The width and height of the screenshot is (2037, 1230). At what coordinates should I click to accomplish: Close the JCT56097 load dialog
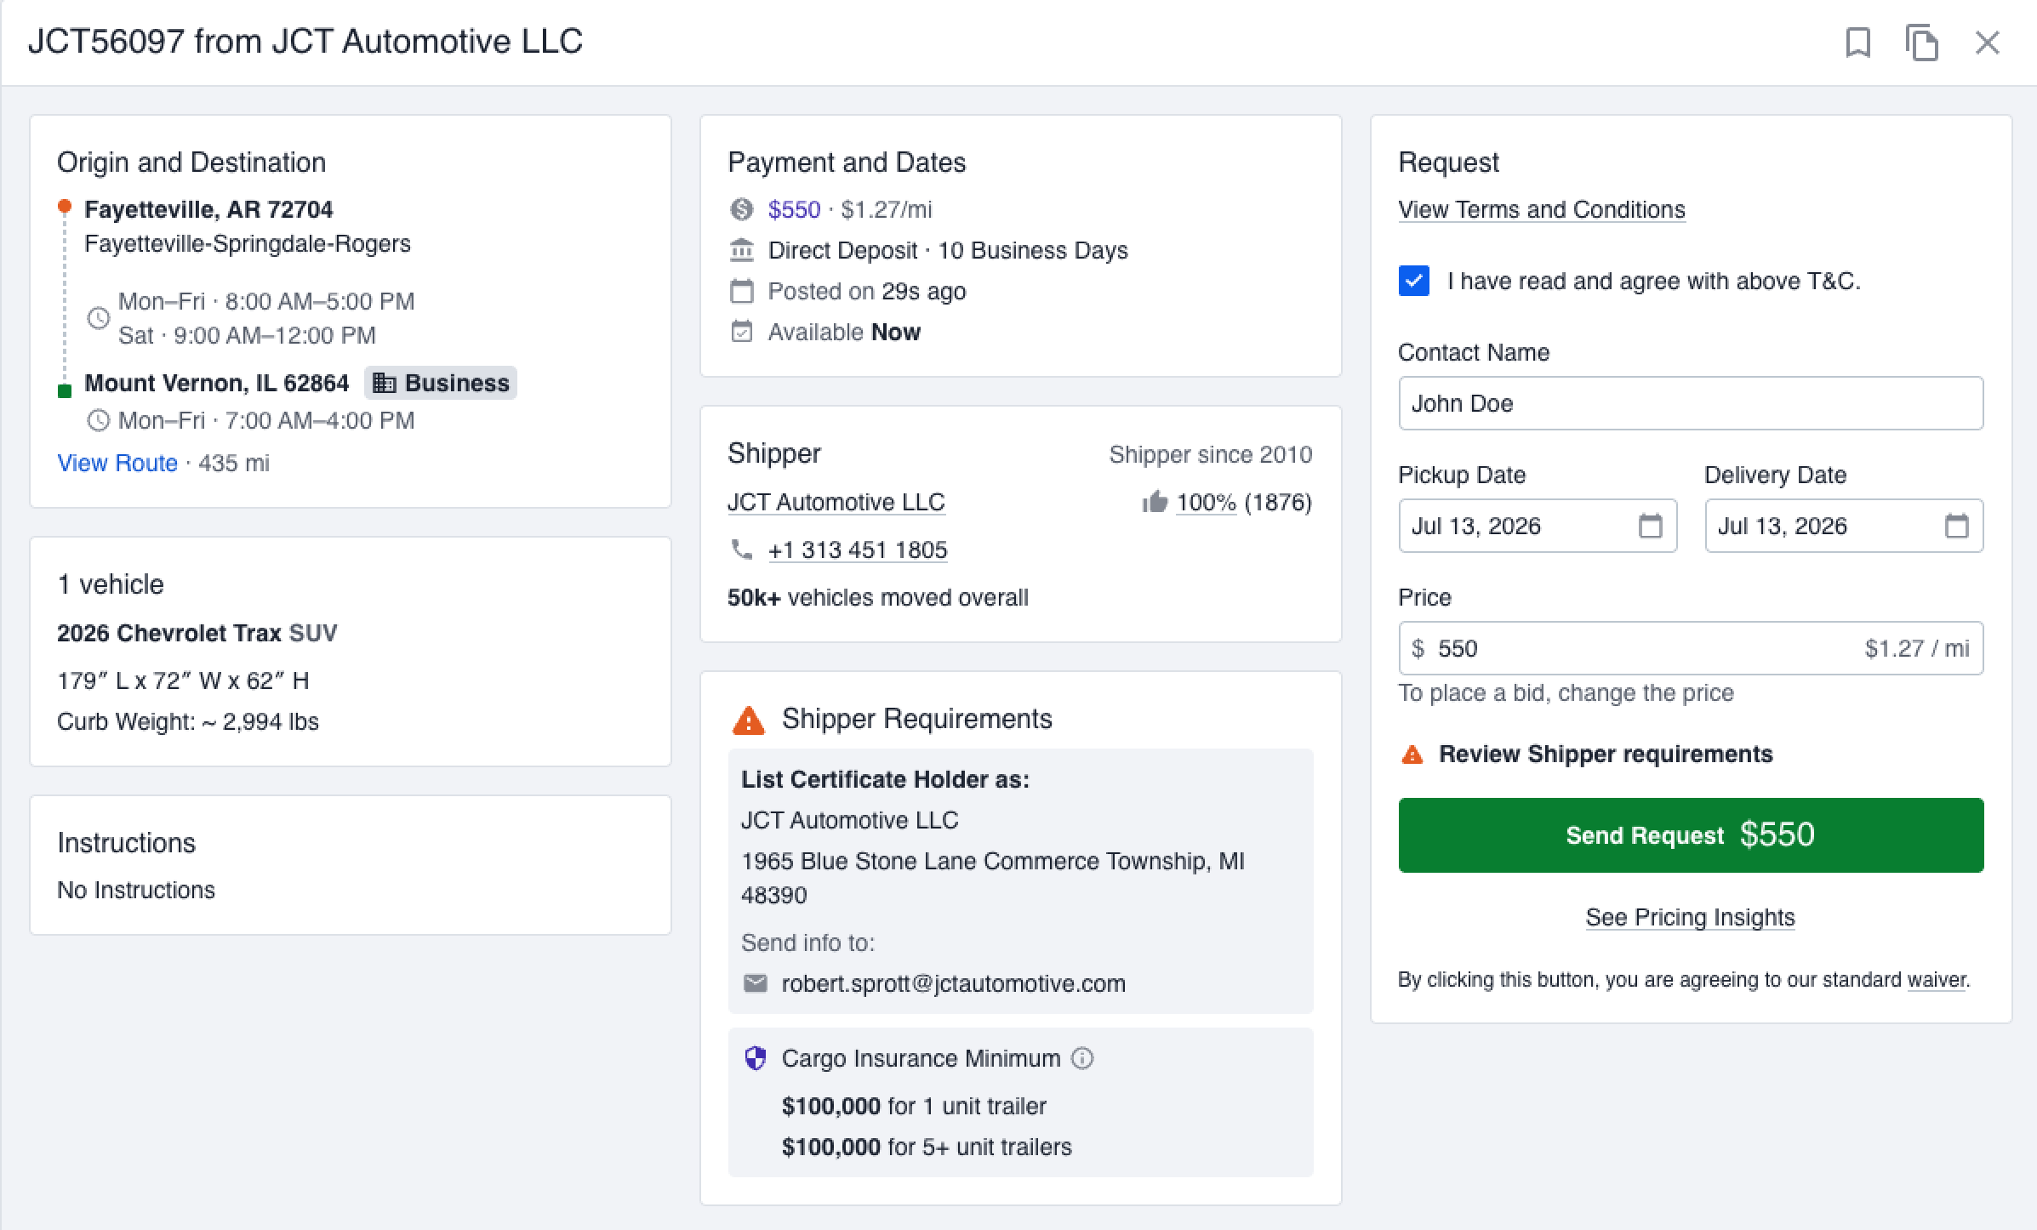[1987, 43]
